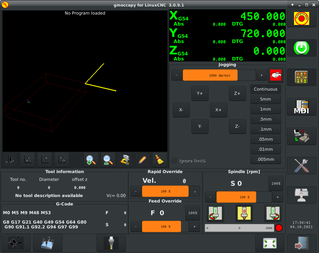Set preview to X view
319x253 pixels.
click(28, 160)
